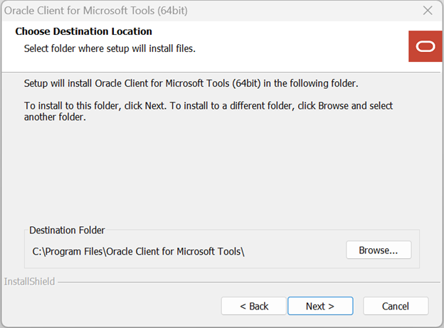
Task: Click the divider line beside InstallShield
Action: [x=242, y=282]
